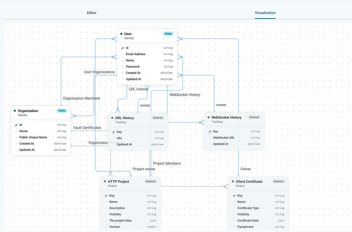Image resolution: width=352 pixels, height=232 pixels.
Task: Click the External badge on WebSocket History
Action: (254, 117)
